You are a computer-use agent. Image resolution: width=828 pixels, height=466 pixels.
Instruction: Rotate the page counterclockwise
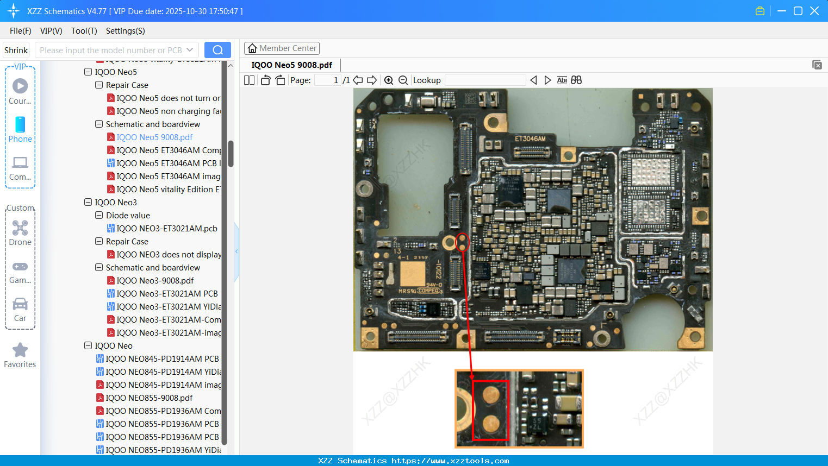tap(265, 80)
